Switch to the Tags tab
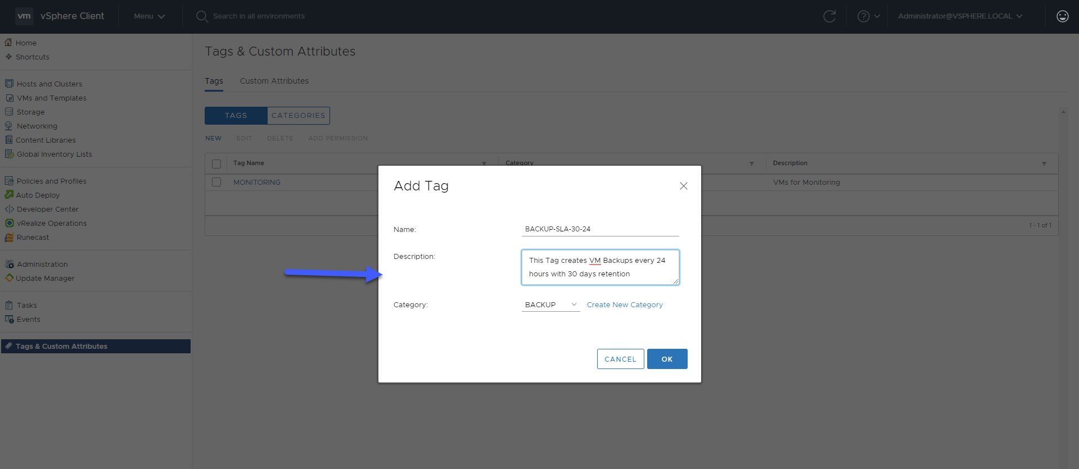1079x469 pixels. tap(214, 81)
